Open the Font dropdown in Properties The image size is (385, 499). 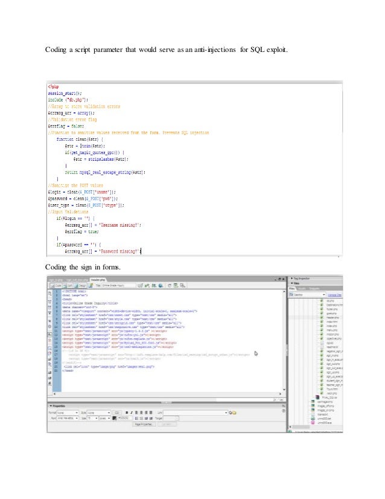(x=68, y=418)
